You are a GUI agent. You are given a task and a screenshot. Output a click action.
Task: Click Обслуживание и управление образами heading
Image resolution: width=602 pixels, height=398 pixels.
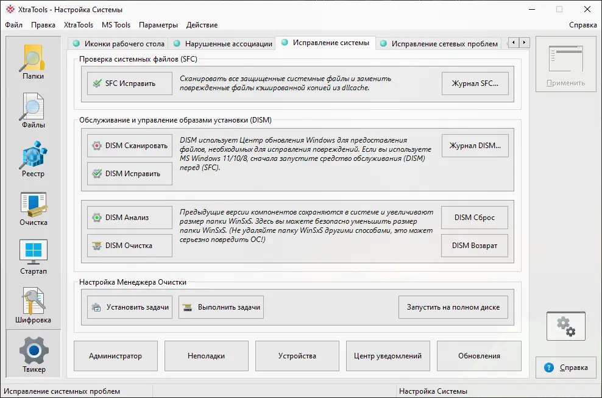tap(175, 120)
